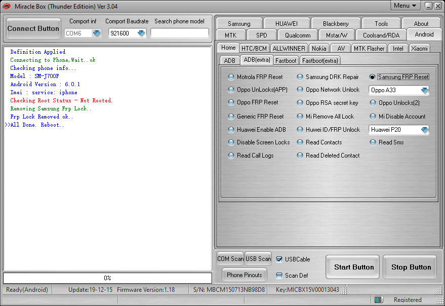Switch to the HUAWEI tab
Screen dimensions: 445x306
[287, 24]
